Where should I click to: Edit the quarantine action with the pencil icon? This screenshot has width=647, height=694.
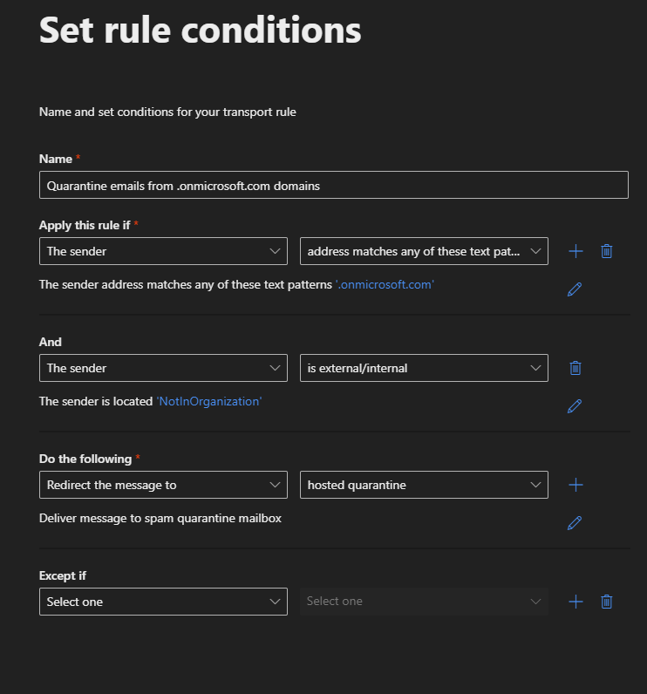tap(575, 523)
